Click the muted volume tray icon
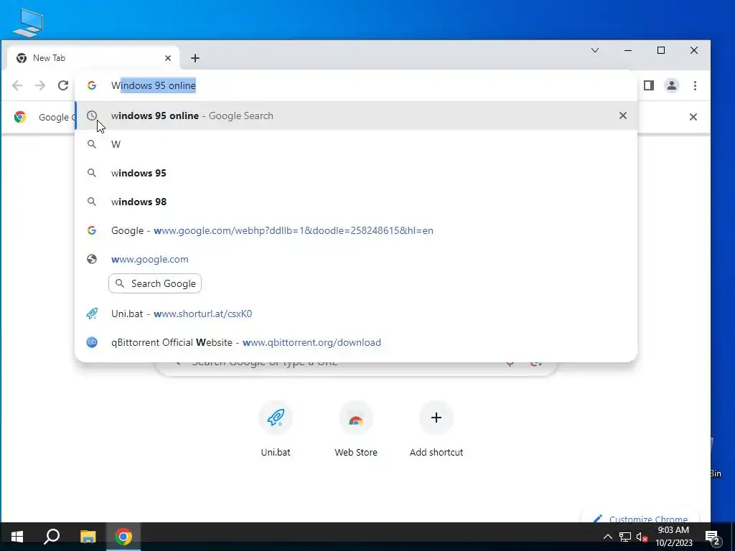Image resolution: width=735 pixels, height=551 pixels. point(642,537)
